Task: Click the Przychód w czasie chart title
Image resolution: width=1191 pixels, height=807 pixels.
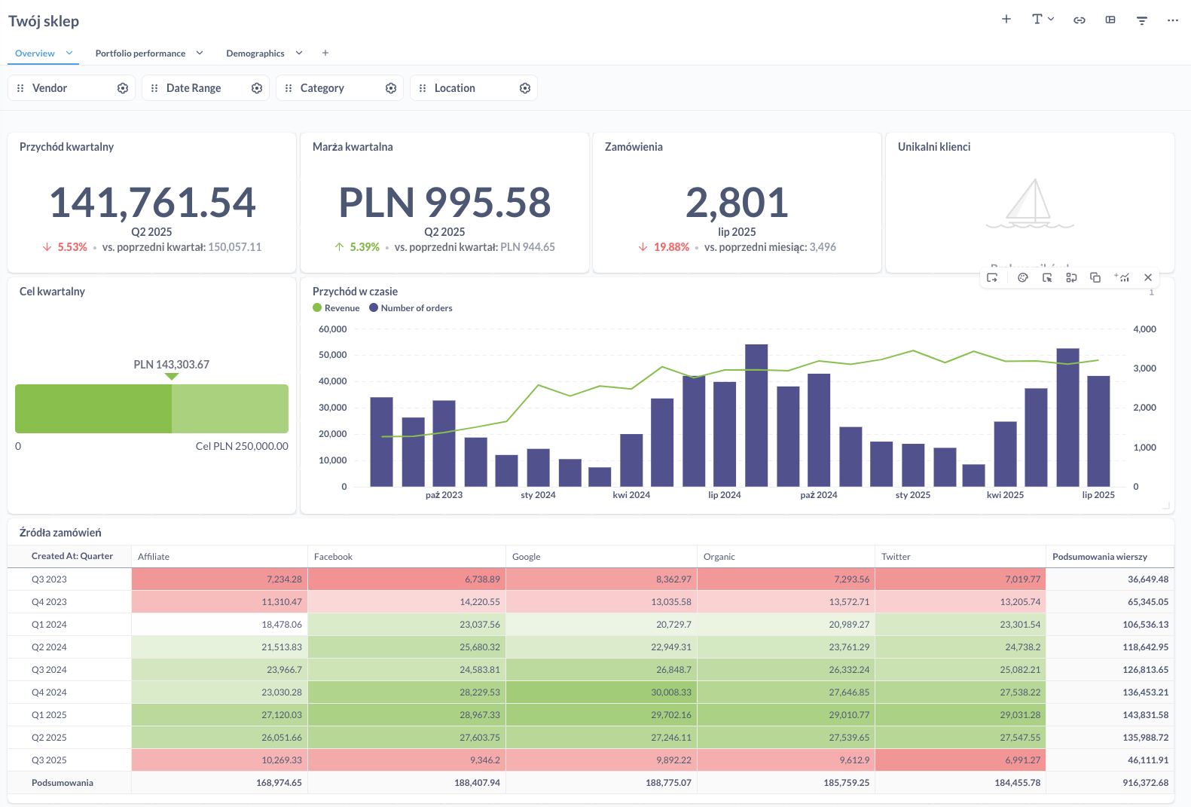Action: [355, 292]
